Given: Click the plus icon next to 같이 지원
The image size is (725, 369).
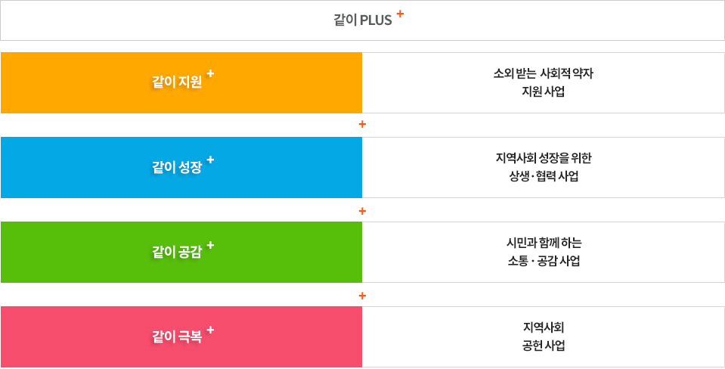Looking at the screenshot, I should [x=210, y=74].
